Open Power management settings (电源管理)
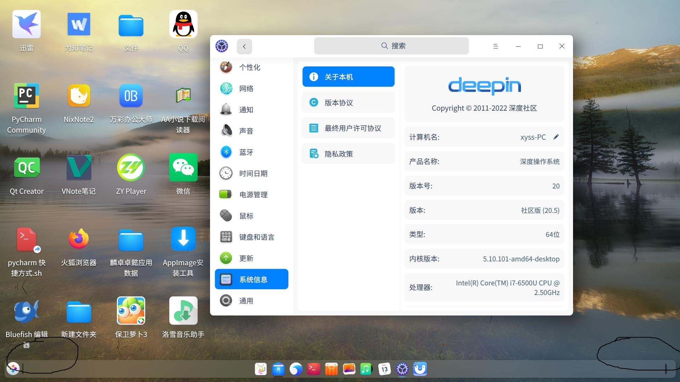Screen dimensions: 680x382 click(251, 194)
